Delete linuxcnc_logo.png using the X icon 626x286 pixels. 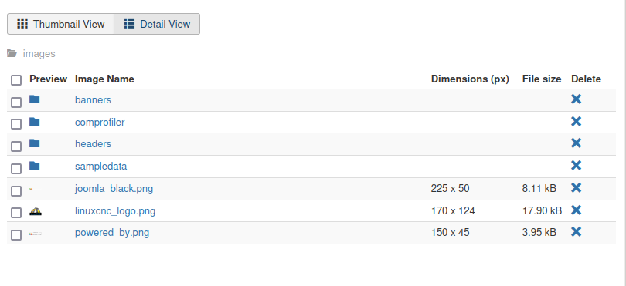click(576, 210)
